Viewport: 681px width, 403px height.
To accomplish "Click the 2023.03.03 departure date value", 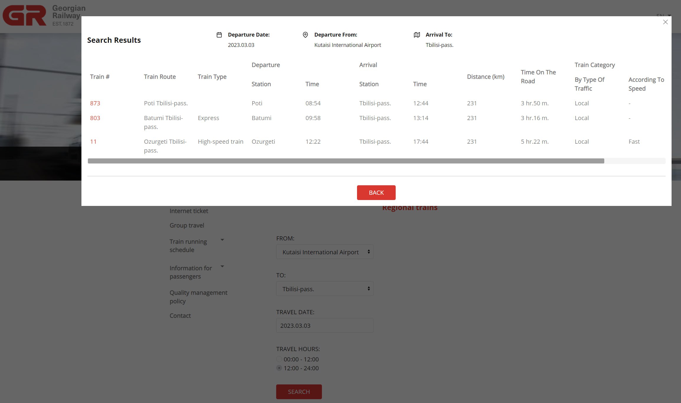I will click(x=241, y=45).
